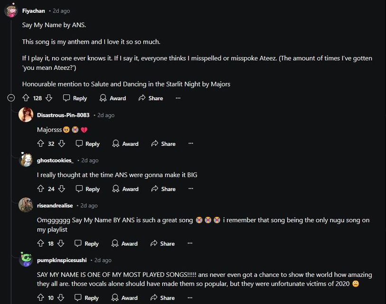This screenshot has height=304, width=386.
Task: Collapse Fiyachan's comment thread
Action: click(x=10, y=98)
